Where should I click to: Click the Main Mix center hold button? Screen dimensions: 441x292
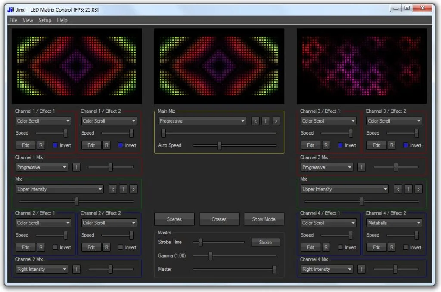[x=265, y=121]
